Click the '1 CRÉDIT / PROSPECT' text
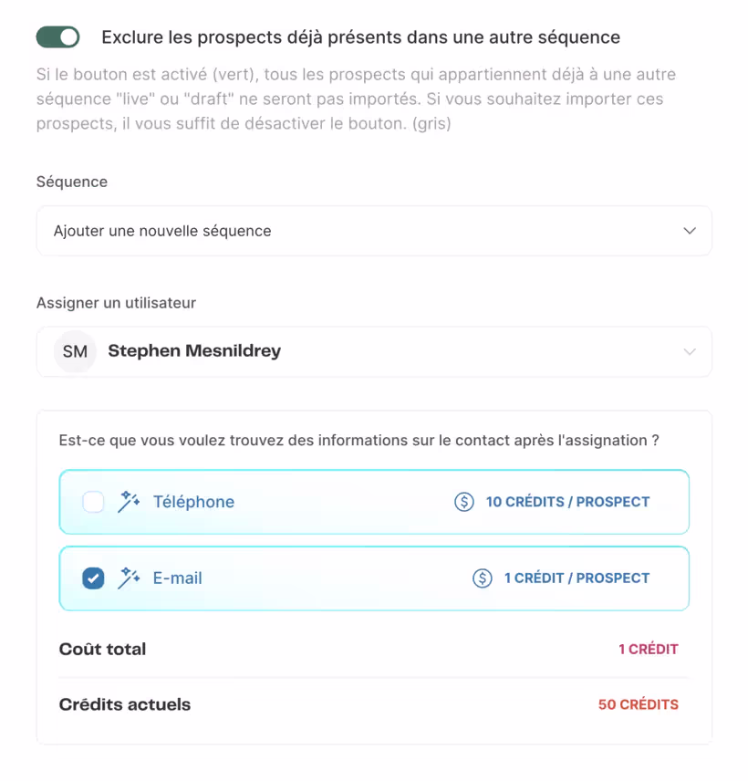This screenshot has width=748, height=781. [577, 578]
